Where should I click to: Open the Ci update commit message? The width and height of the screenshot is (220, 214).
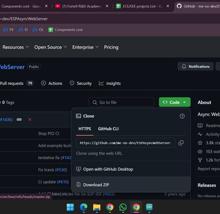click(x=47, y=182)
